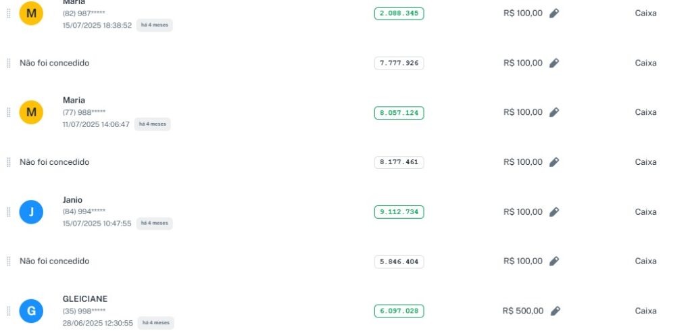Select ticket number badge 5.846.404

click(399, 261)
